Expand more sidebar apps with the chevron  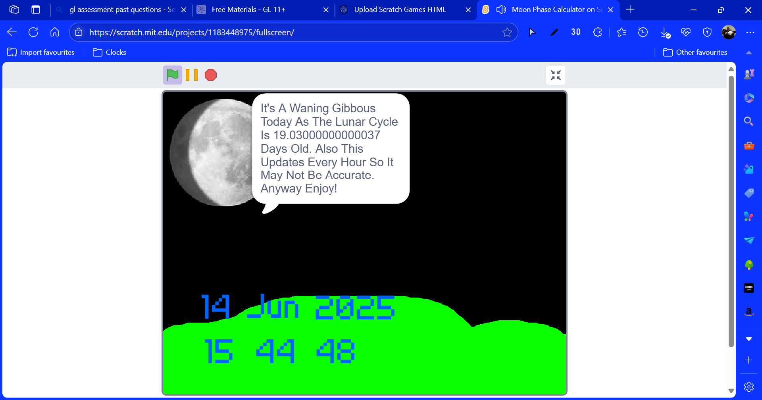click(x=749, y=338)
